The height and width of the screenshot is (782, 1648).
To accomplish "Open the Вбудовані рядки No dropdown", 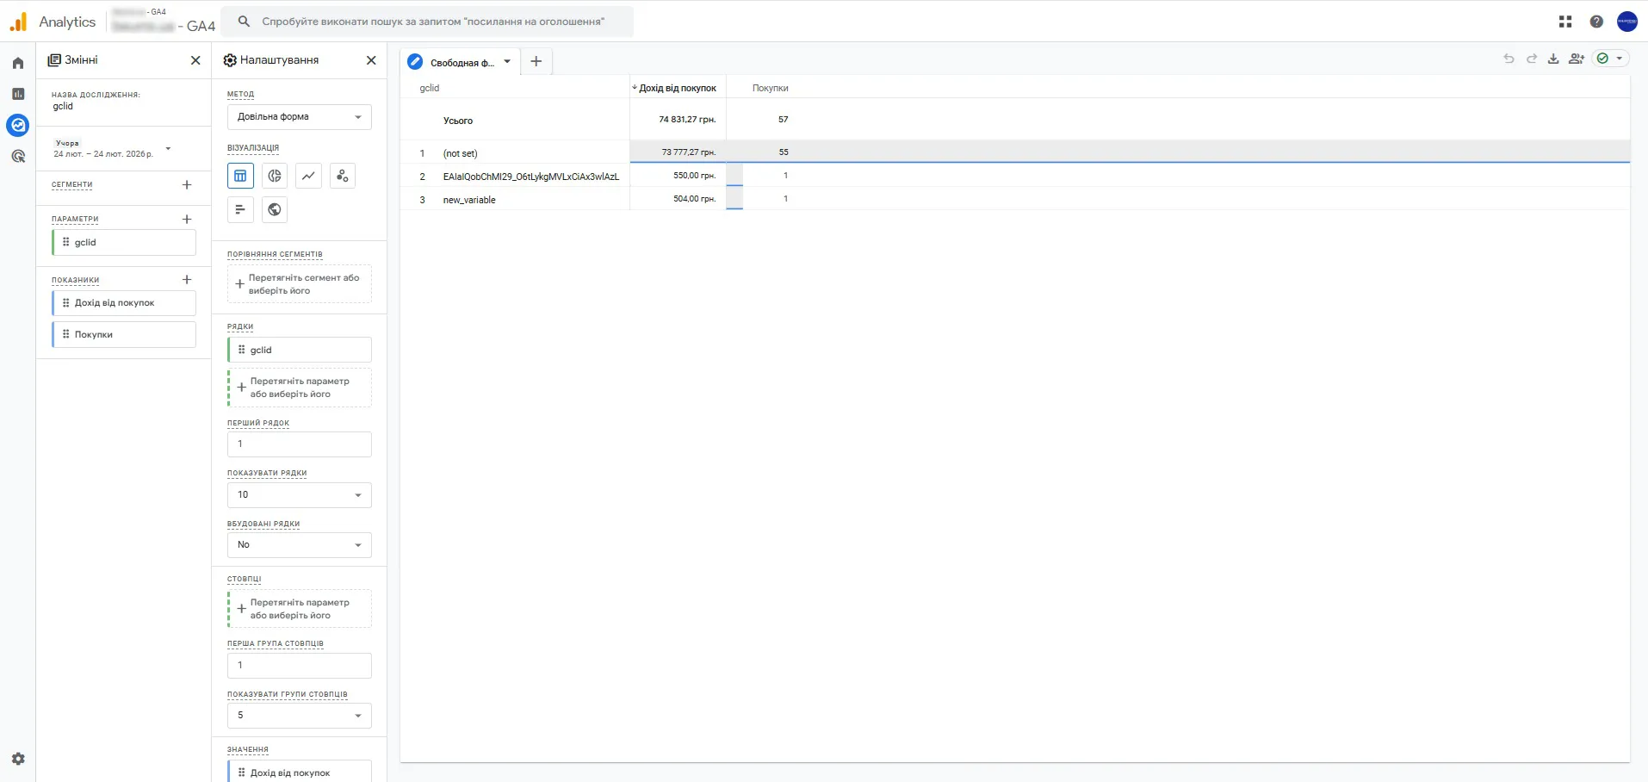I will tap(299, 545).
